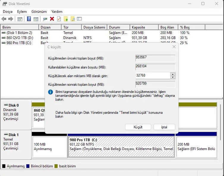Sort by the Kapasite column header
Viewport: 224px width, 176px height.
pyautogui.click(x=144, y=27)
